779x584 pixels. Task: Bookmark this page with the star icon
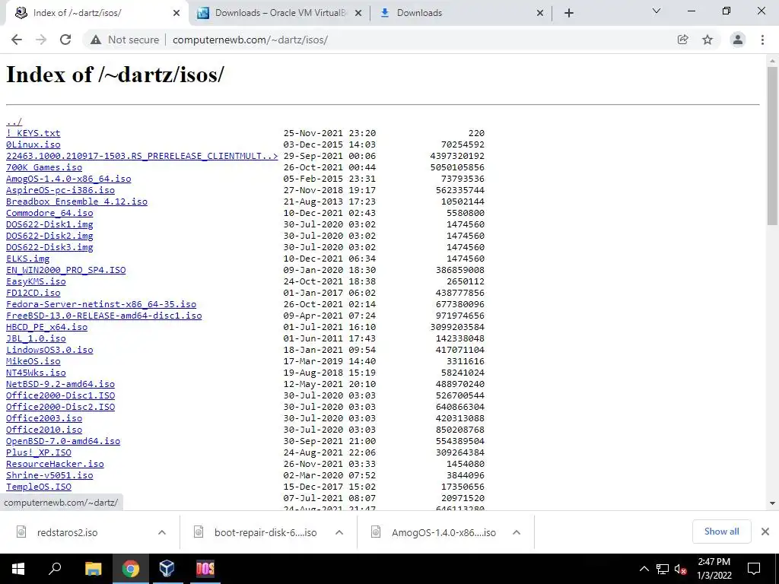tap(707, 40)
